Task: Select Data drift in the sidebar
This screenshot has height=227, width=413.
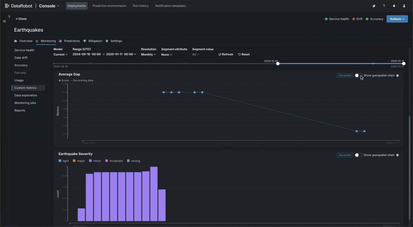Action: click(x=21, y=58)
